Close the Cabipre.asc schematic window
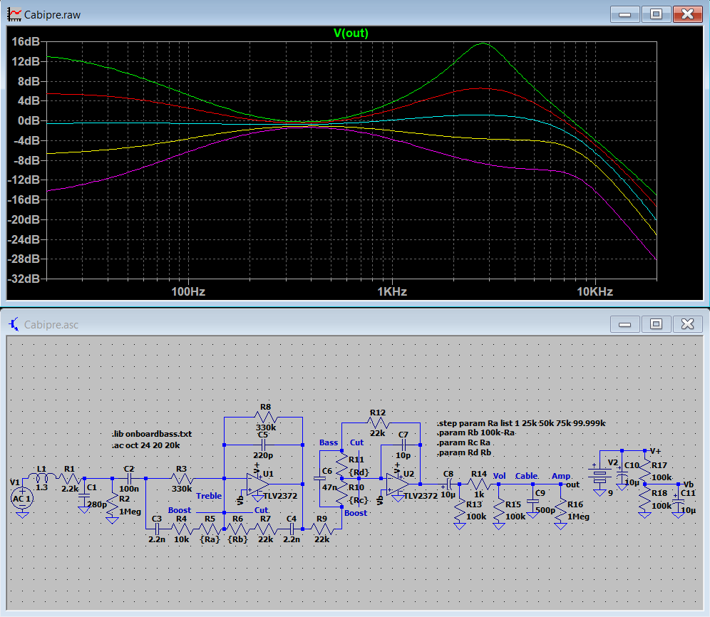Screen dimensions: 710x617 687,324
